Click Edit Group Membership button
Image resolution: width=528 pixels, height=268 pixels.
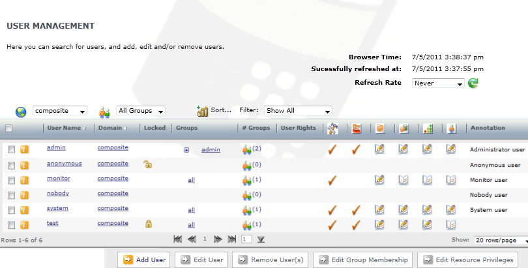click(362, 260)
